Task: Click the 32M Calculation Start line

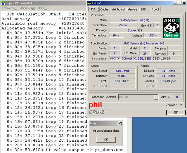Action: pos(46,14)
